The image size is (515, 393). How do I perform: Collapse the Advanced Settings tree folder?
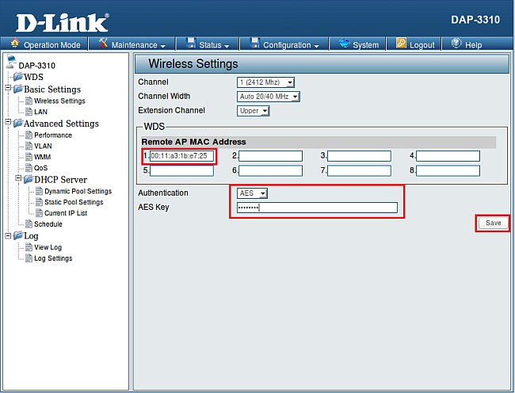pyautogui.click(x=8, y=124)
